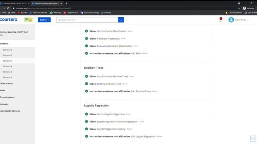Click completed checkmark beside Introduction to Classification
This screenshot has width=257, height=144.
(x=86, y=31)
